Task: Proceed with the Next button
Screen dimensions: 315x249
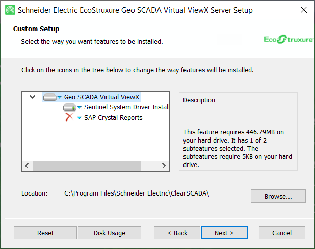Action: tap(224, 233)
